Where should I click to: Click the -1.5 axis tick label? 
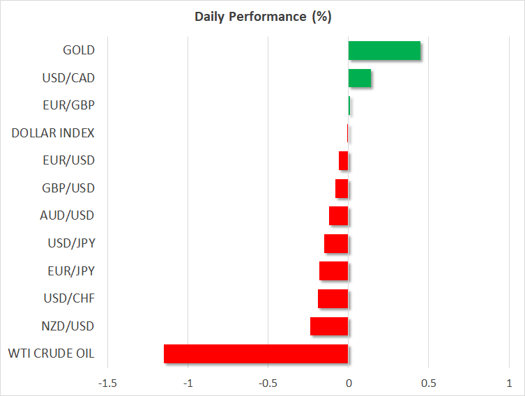point(107,383)
